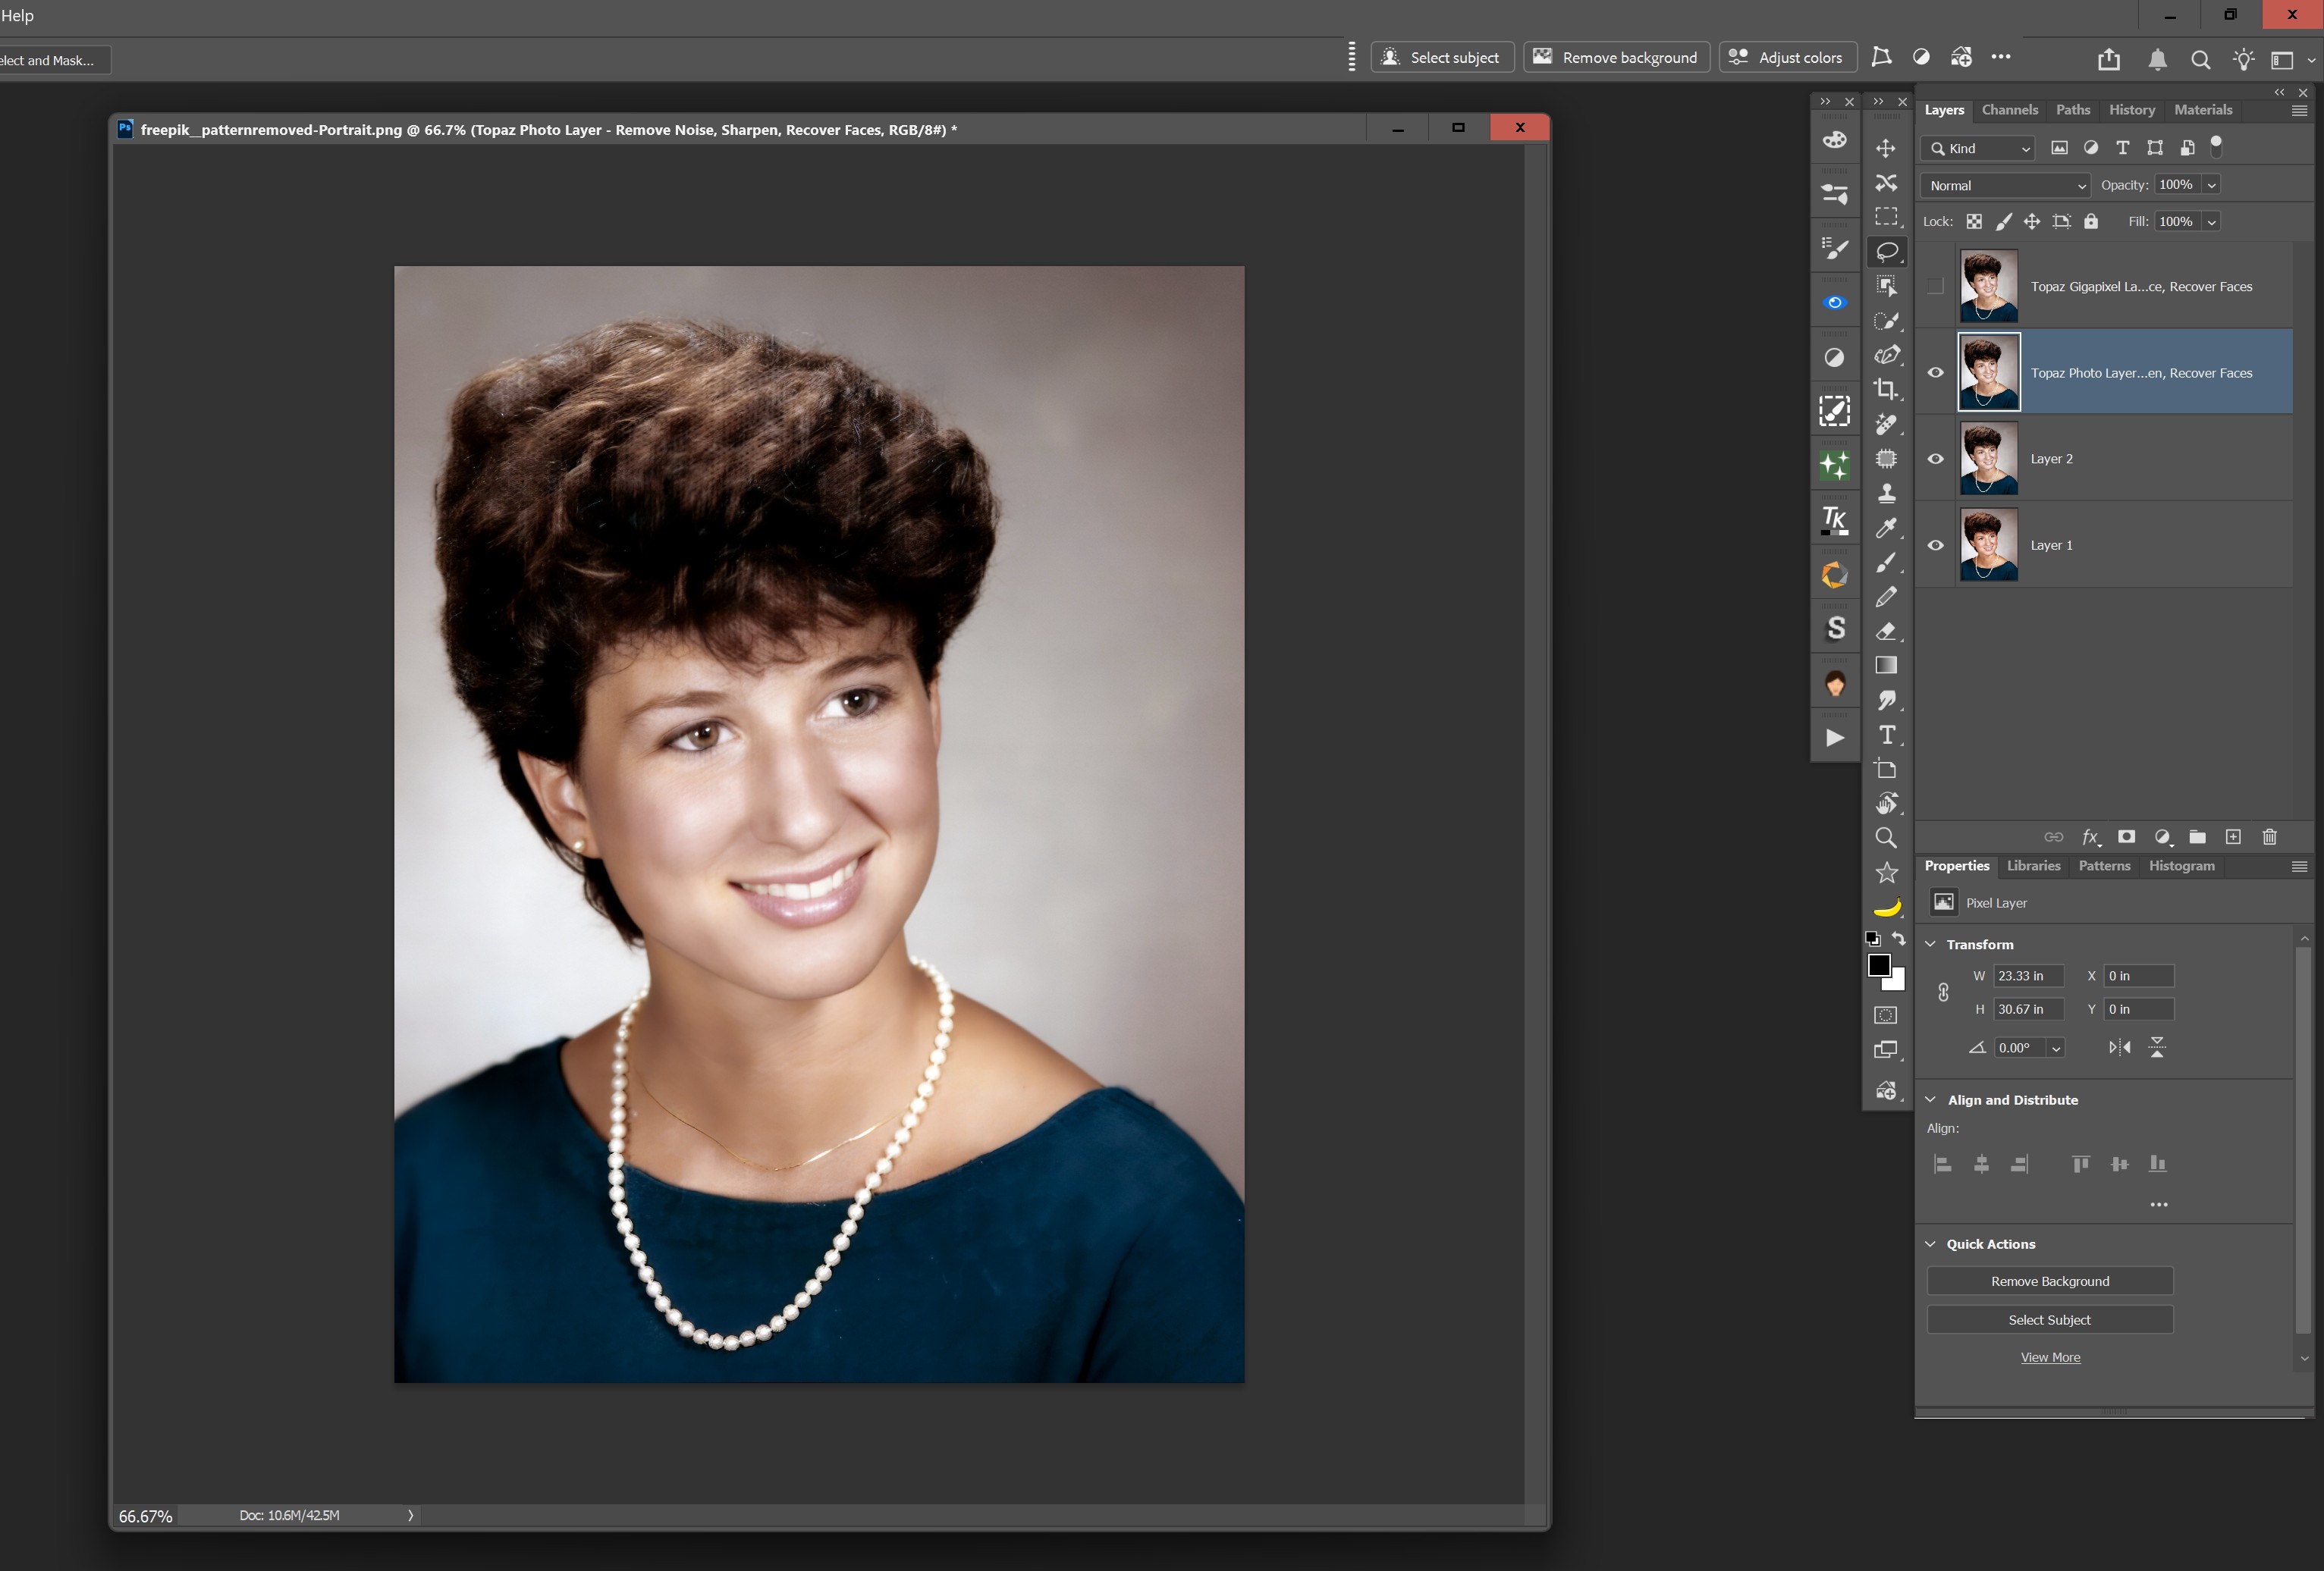Hide Layer 1 visibility eye
Image resolution: width=2324 pixels, height=1571 pixels.
pyautogui.click(x=1935, y=544)
